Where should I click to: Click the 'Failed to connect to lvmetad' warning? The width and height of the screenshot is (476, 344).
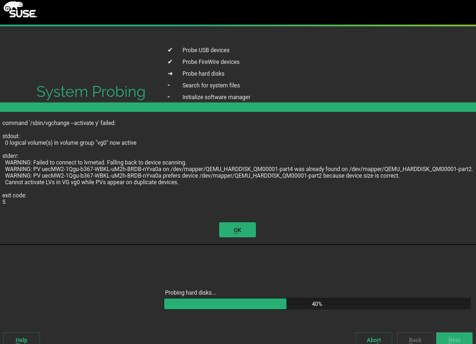(95, 163)
